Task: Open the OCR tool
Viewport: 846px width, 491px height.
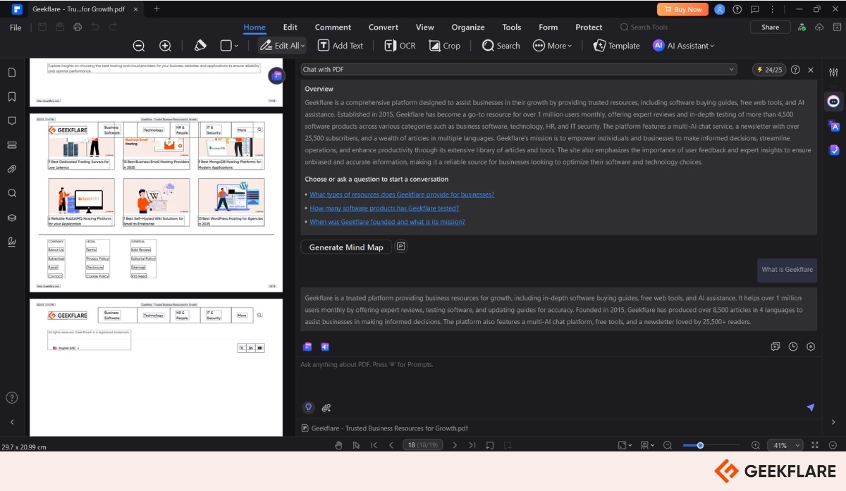Action: point(400,46)
